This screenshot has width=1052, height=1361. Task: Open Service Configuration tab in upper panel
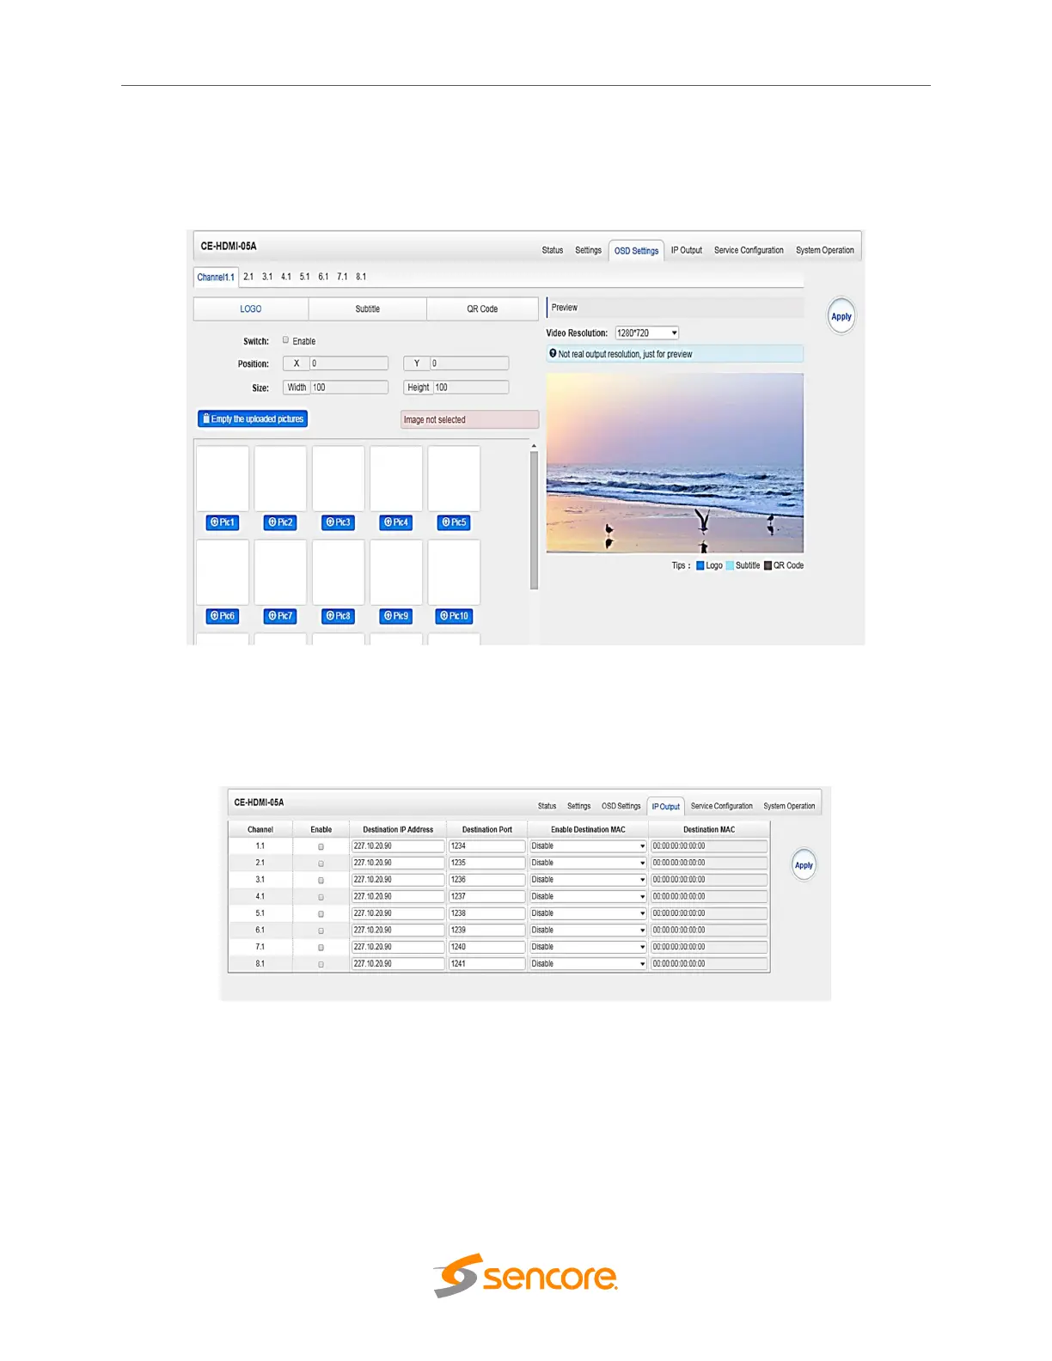749,250
